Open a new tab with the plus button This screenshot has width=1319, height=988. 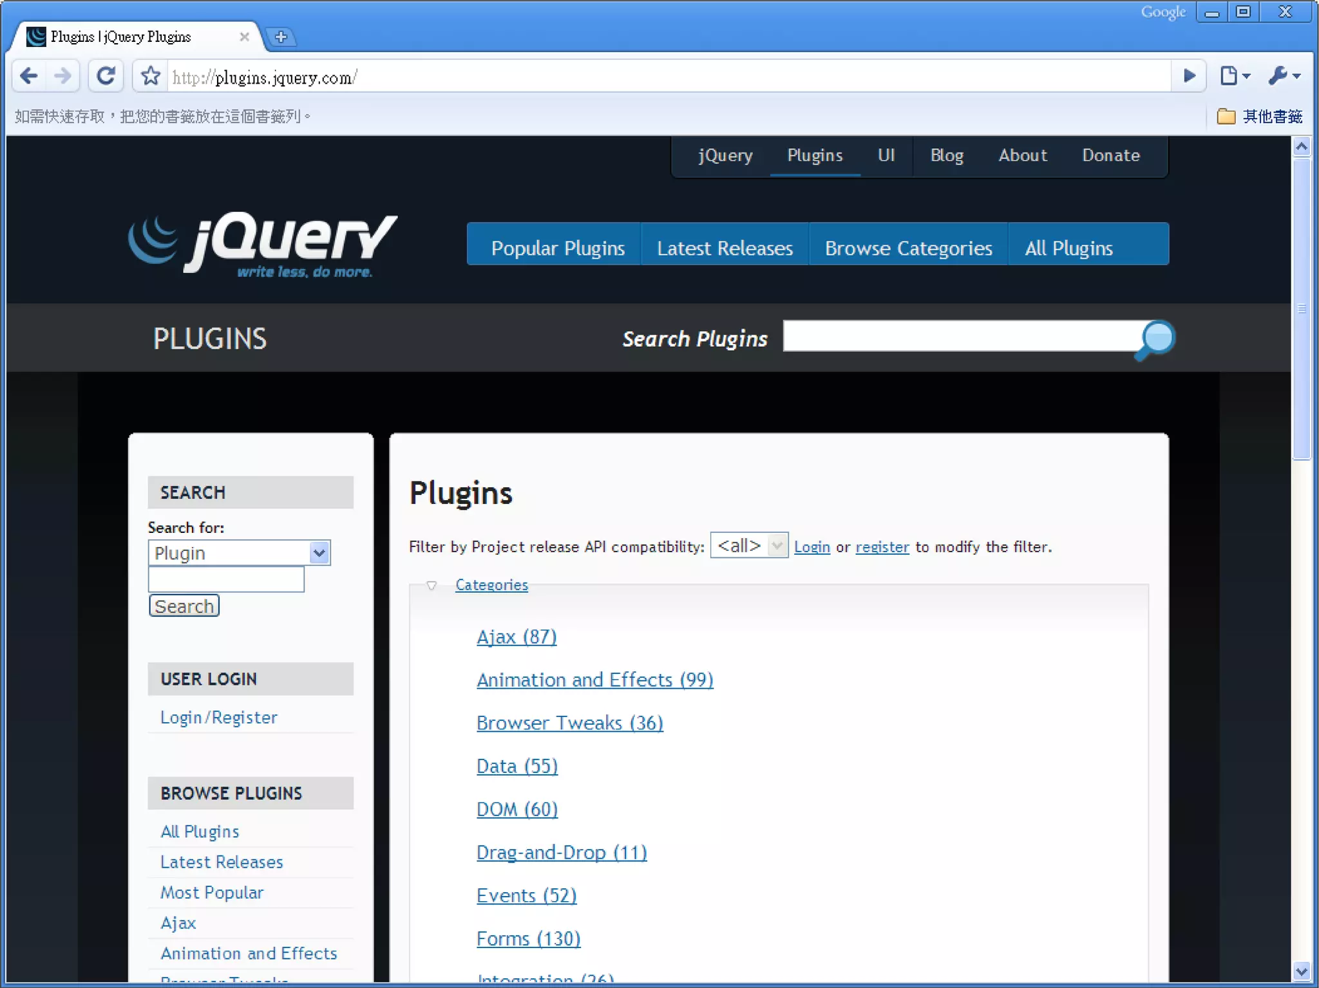(281, 37)
